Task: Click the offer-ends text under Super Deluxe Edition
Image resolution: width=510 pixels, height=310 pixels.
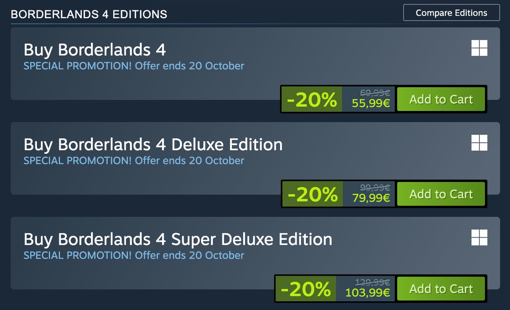Action: [x=189, y=256]
